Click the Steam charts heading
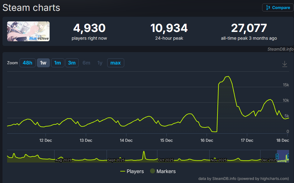This screenshot has width=294, height=183. click(31, 8)
